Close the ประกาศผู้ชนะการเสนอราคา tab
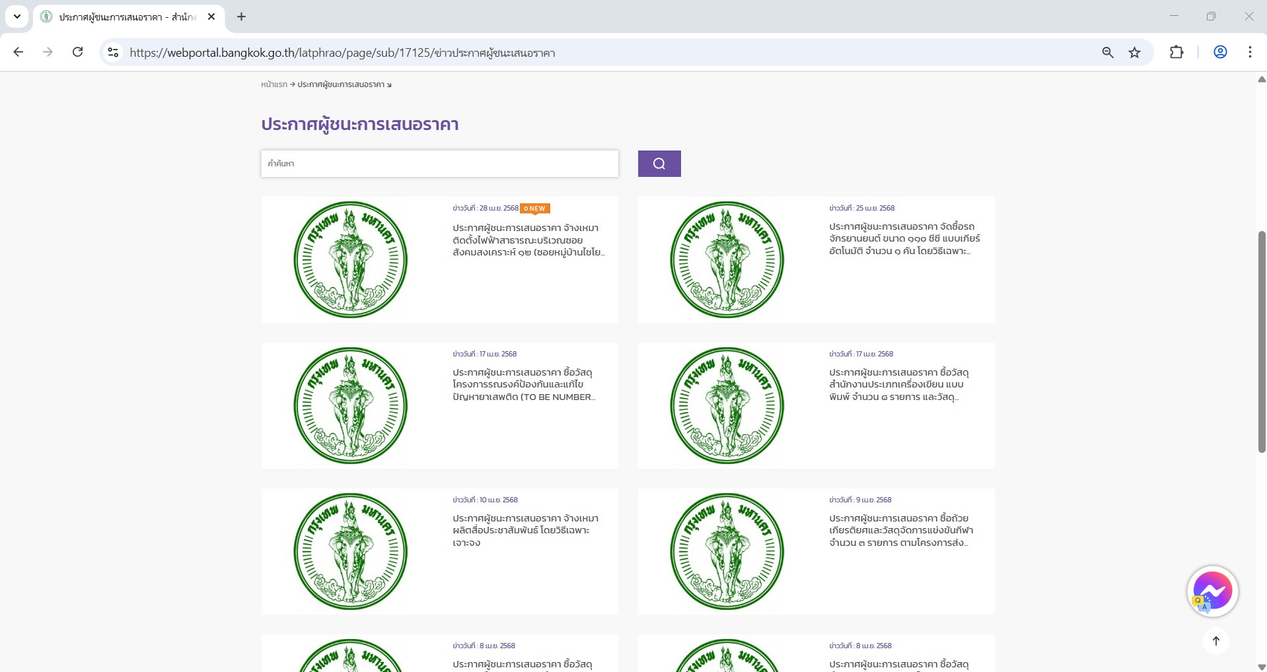The image size is (1267, 672). pyautogui.click(x=211, y=17)
